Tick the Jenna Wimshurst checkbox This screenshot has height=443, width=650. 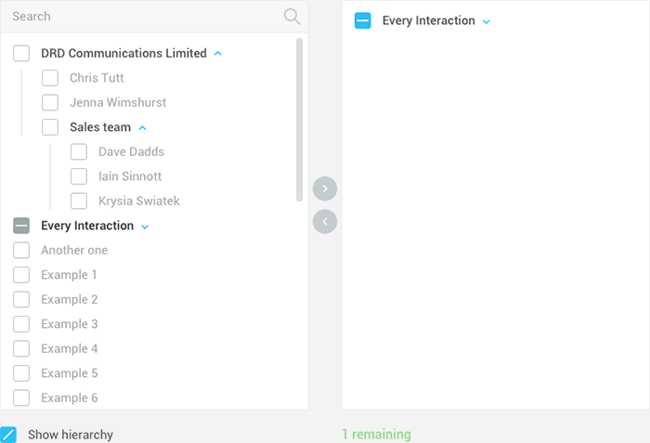tap(50, 102)
